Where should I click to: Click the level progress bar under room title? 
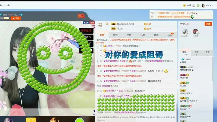coord(6,18)
